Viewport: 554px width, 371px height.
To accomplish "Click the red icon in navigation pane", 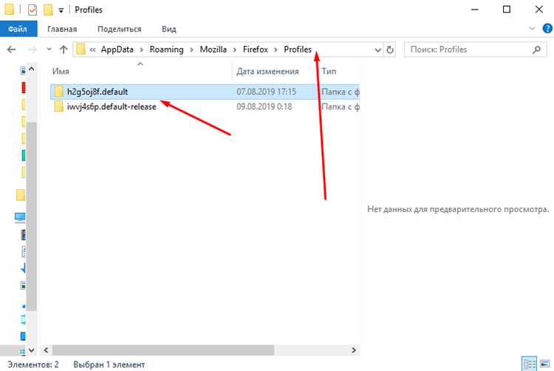I will (x=24, y=87).
